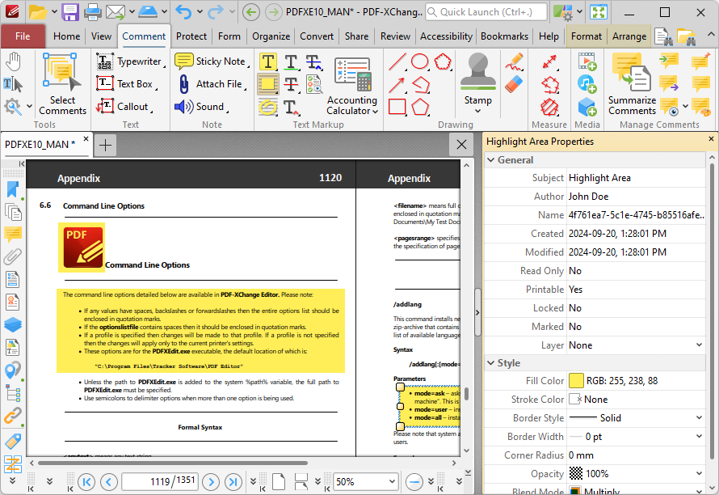Open the File menu
The width and height of the screenshot is (719, 495).
pyautogui.click(x=23, y=36)
